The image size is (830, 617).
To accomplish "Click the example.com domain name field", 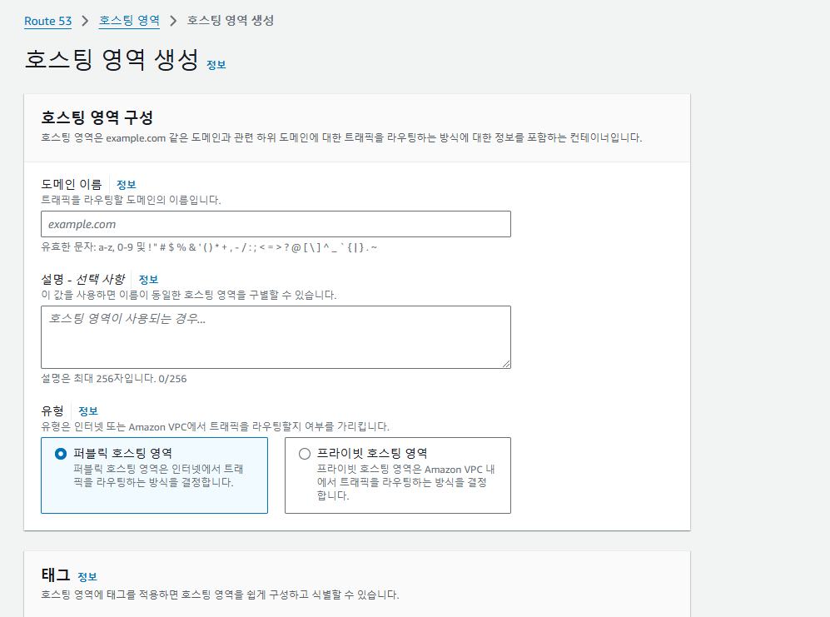I will (x=276, y=224).
